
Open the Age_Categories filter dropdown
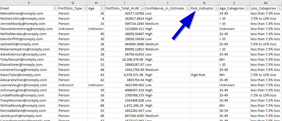(x=247, y=8)
